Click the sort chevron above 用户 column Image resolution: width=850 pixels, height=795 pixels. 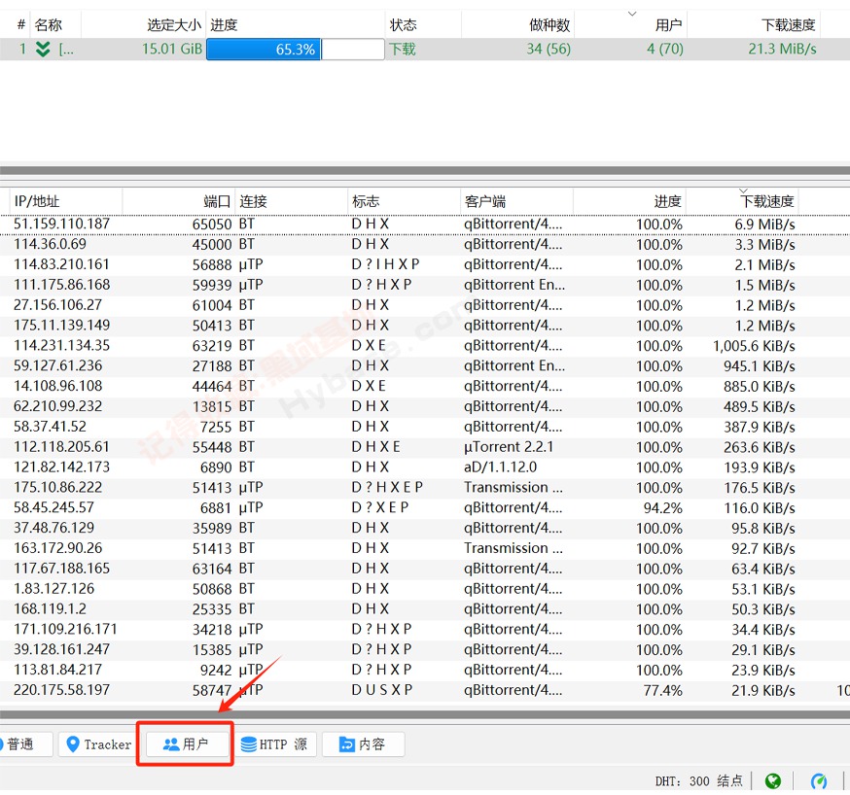tap(633, 13)
